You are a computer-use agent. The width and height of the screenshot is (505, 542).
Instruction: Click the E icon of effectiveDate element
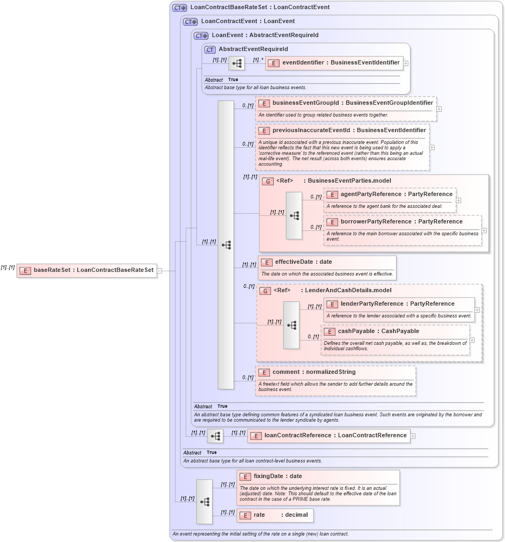point(266,262)
